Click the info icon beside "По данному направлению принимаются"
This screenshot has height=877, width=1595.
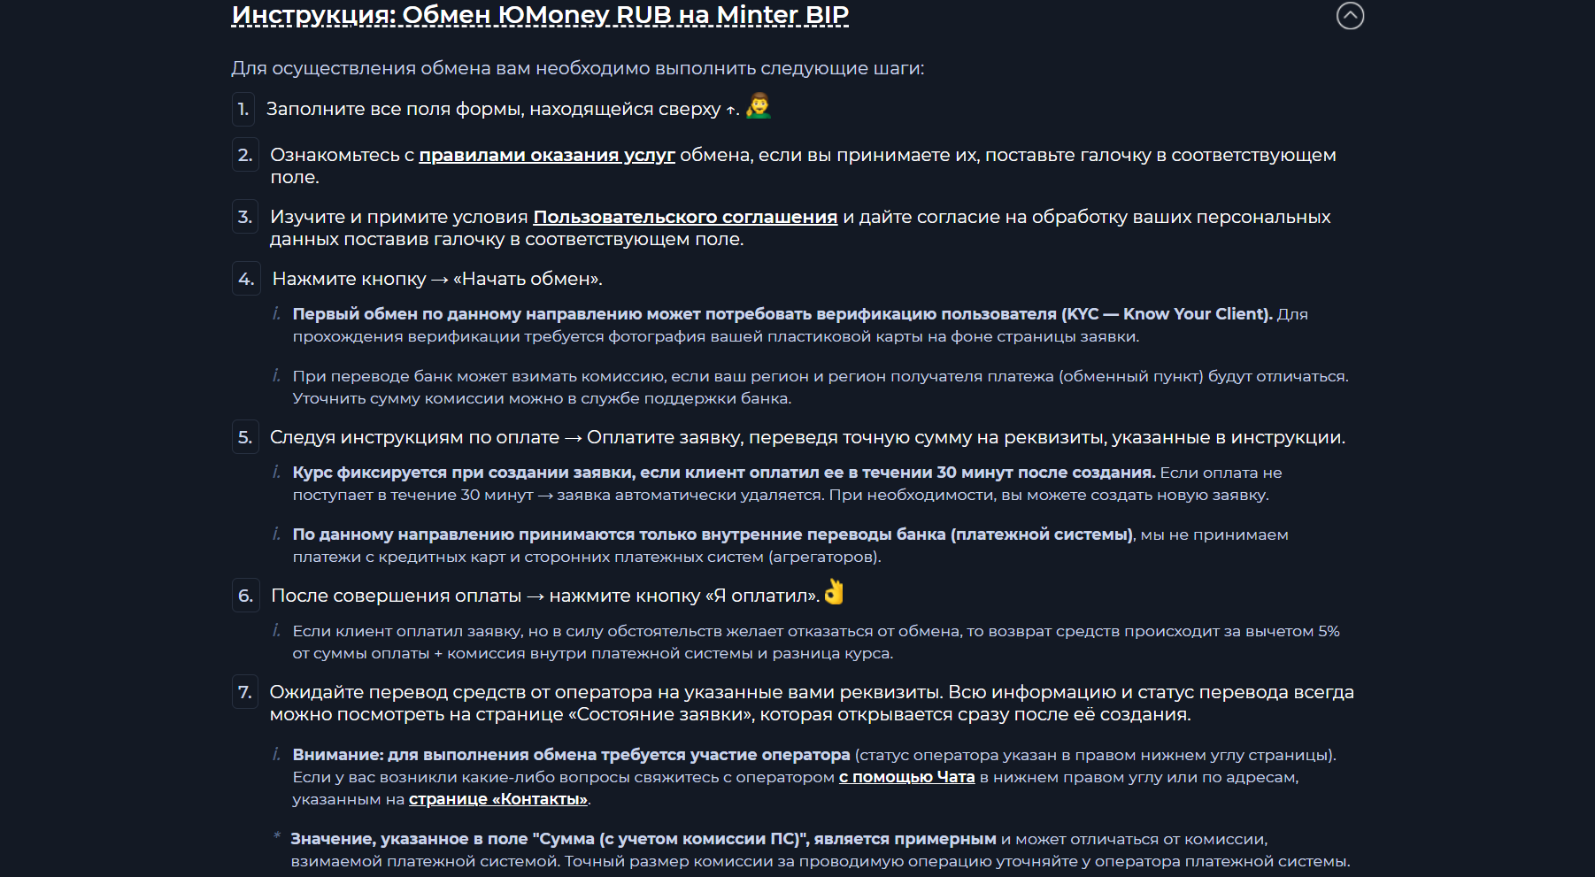click(277, 534)
